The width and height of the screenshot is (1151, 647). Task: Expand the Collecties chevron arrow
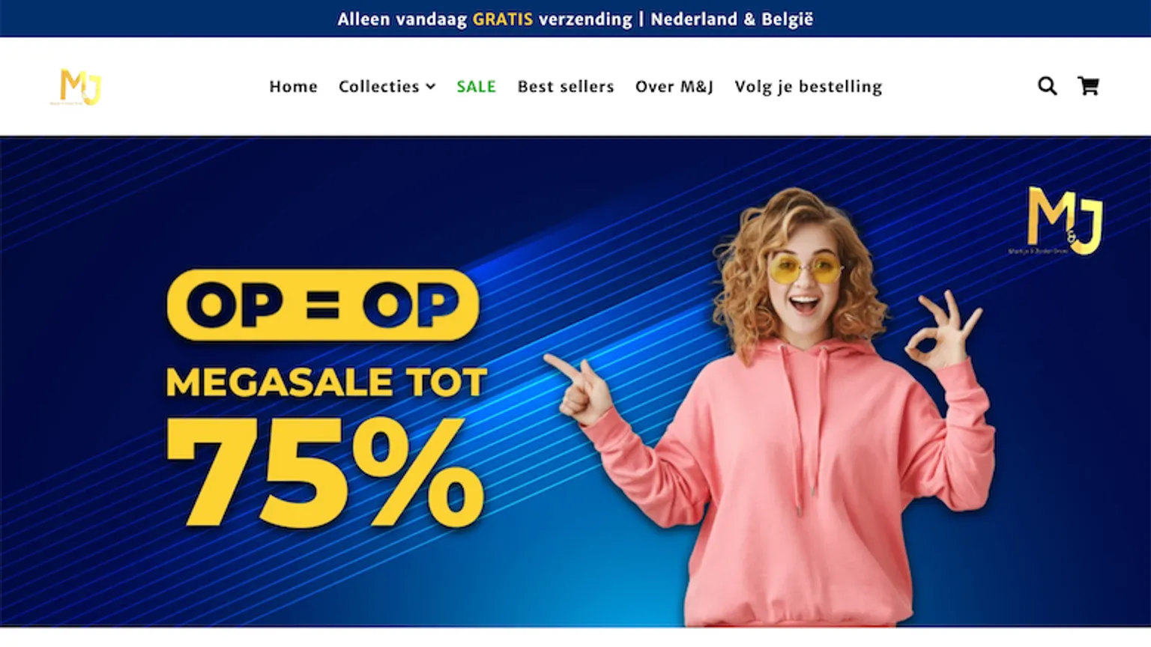(431, 87)
